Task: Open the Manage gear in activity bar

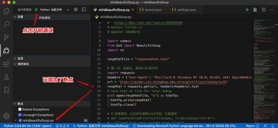Action: tap(6, 116)
